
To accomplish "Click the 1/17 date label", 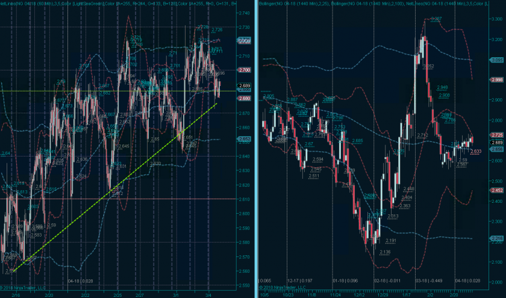I will click(x=407, y=295).
